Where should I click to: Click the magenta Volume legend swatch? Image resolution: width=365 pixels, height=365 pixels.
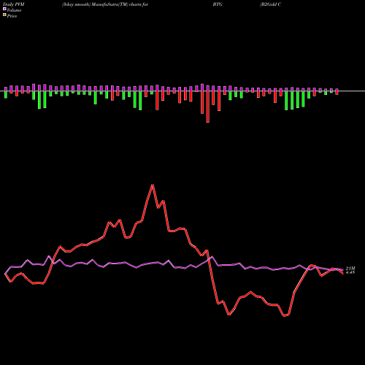click(x=4, y=9)
